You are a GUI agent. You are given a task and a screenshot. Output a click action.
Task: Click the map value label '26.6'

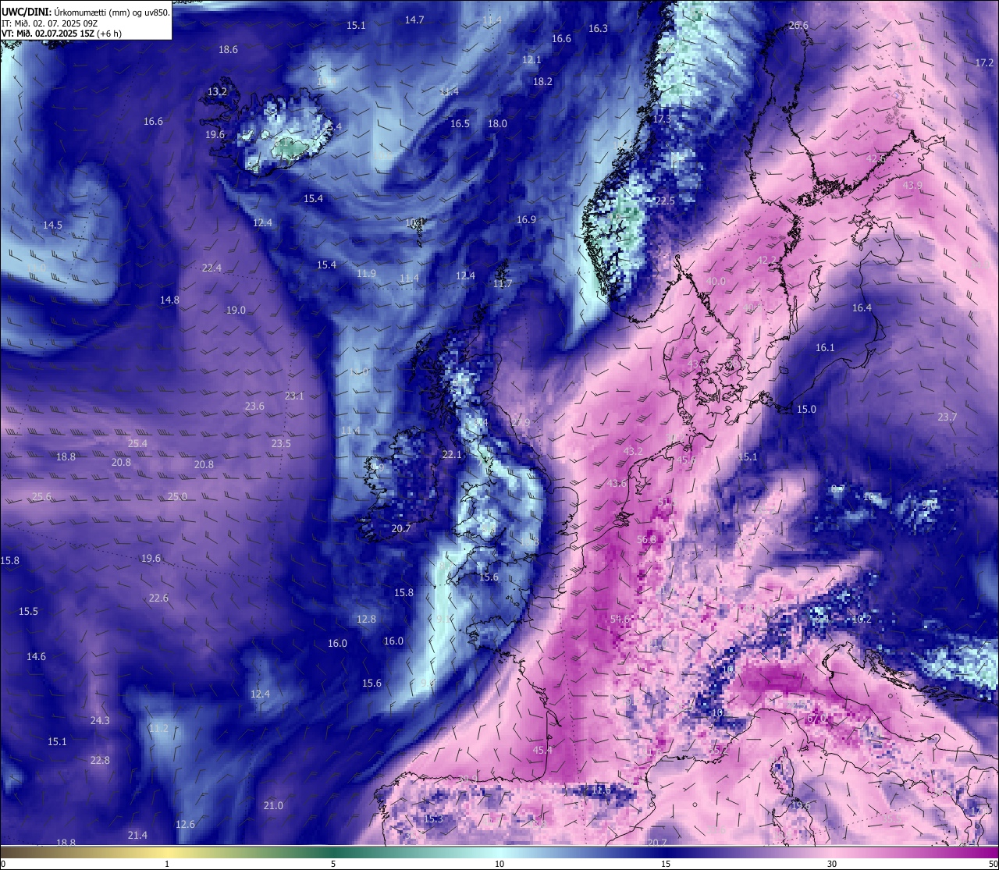coord(798,25)
